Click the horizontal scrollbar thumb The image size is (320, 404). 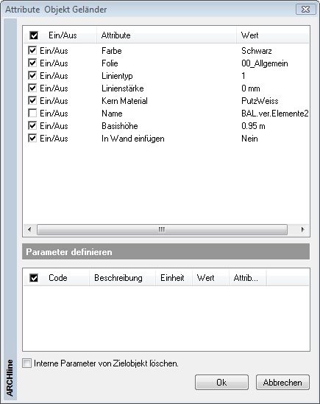click(x=162, y=229)
